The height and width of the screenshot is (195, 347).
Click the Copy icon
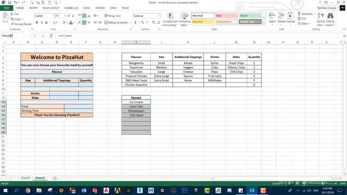pyautogui.click(x=12, y=19)
